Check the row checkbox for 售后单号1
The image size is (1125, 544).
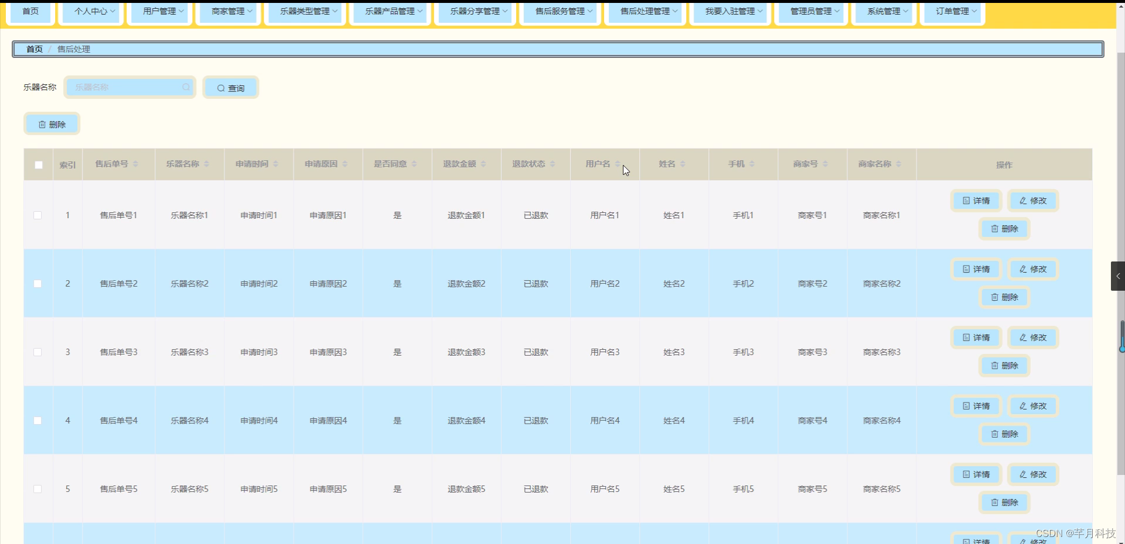pos(38,215)
